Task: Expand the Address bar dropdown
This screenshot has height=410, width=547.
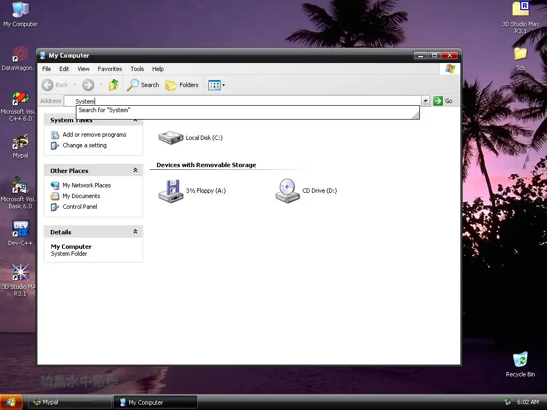Action: point(425,101)
